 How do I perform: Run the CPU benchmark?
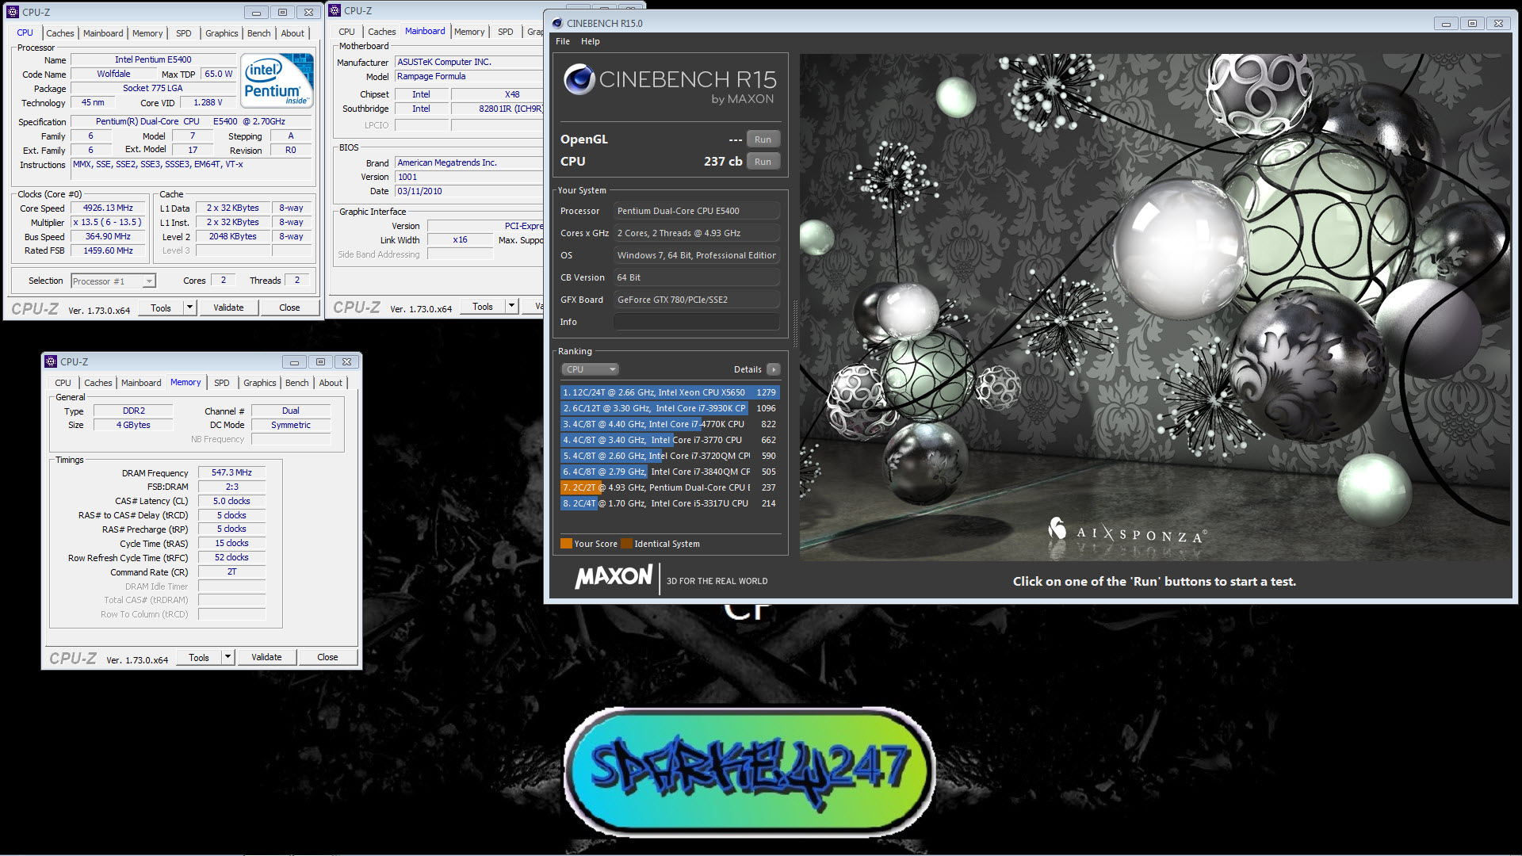point(763,162)
